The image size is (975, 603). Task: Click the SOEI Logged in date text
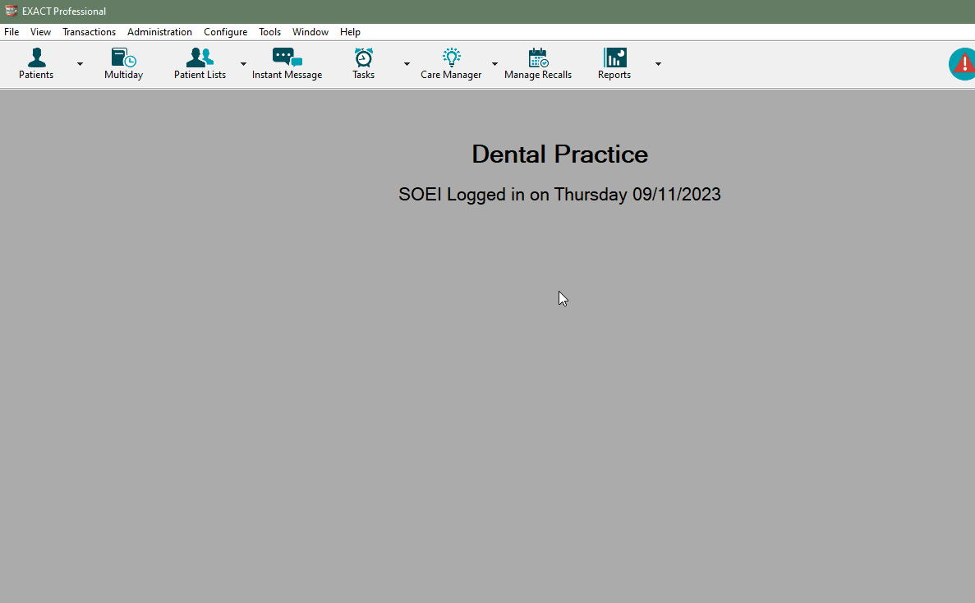559,195
